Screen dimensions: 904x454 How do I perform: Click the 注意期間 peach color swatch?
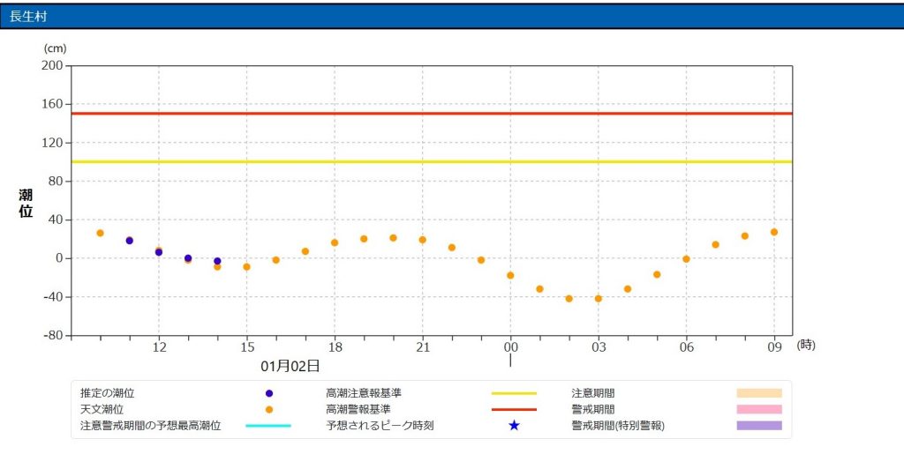pos(759,393)
